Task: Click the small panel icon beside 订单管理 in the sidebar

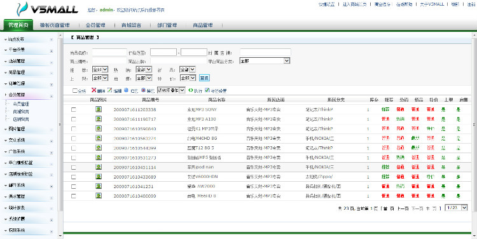Action: click(x=51, y=85)
